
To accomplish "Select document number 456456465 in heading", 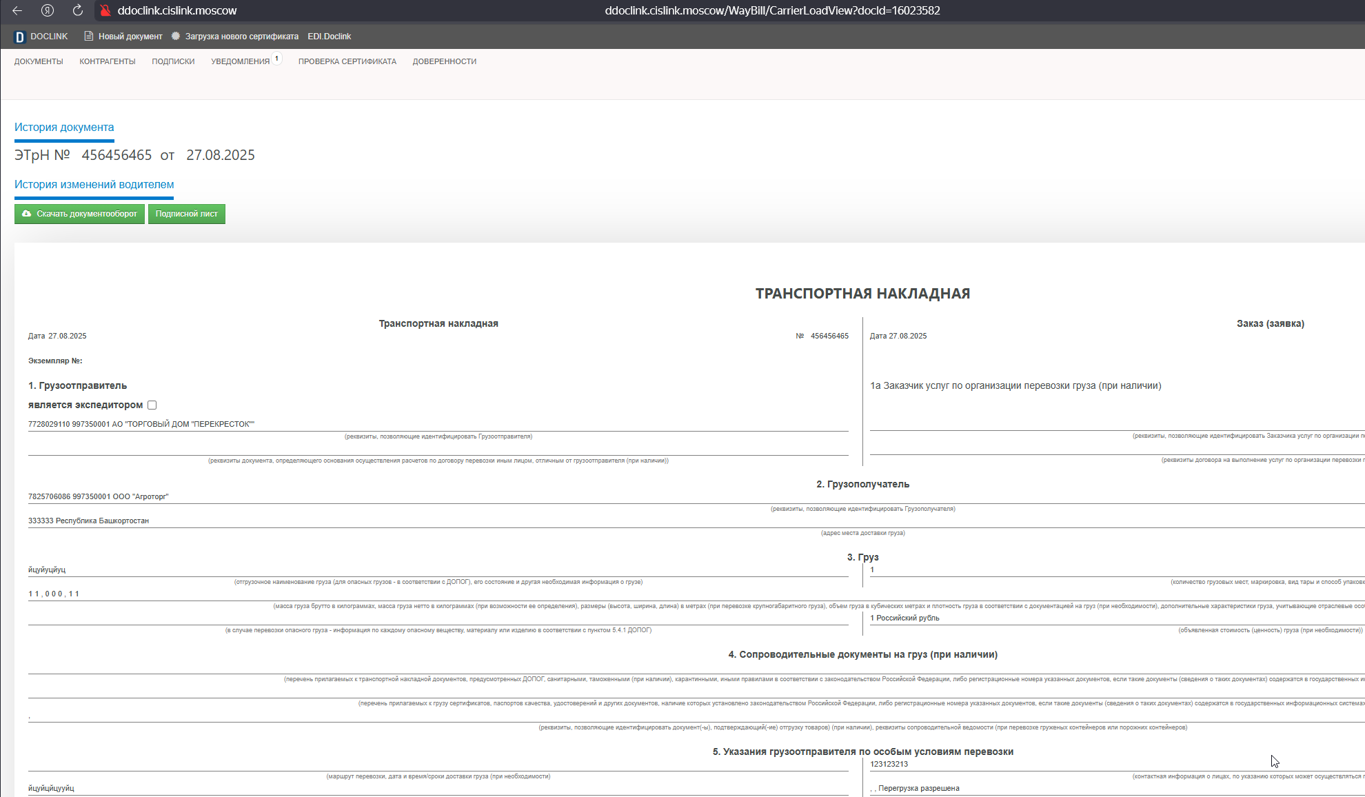I will coord(117,155).
